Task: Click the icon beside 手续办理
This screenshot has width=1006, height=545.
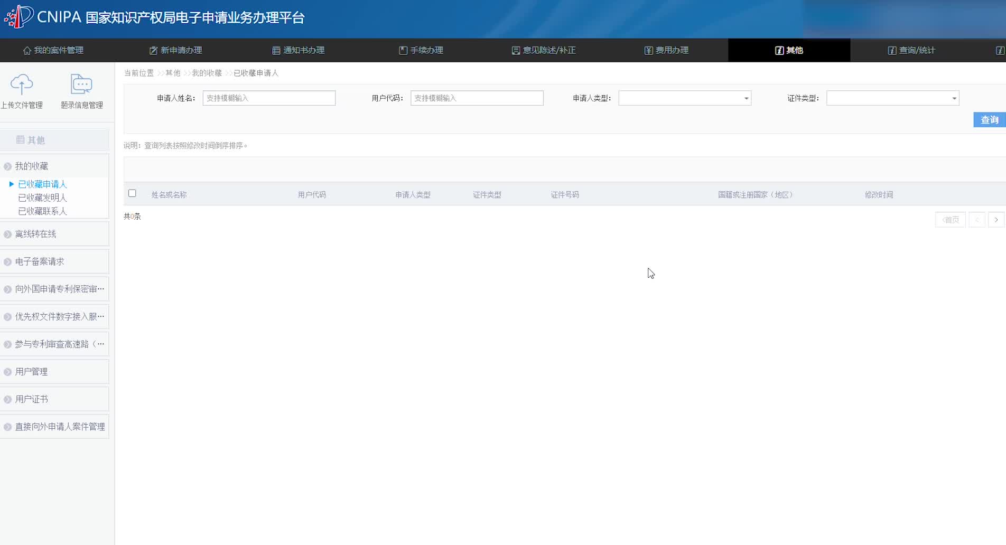Action: pyautogui.click(x=403, y=51)
